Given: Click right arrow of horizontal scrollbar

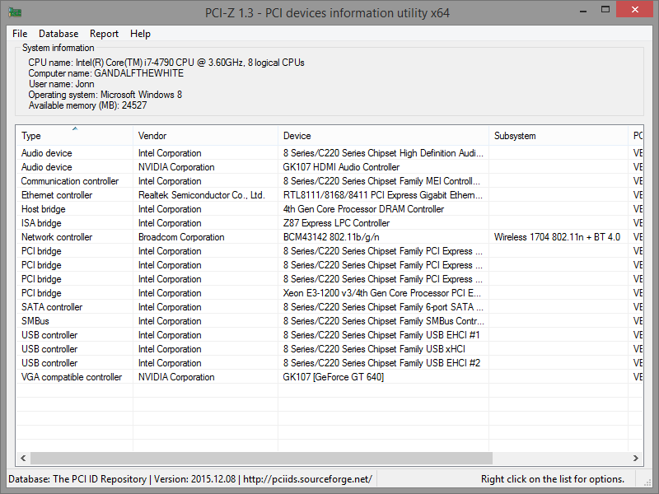Looking at the screenshot, I should click(x=636, y=458).
